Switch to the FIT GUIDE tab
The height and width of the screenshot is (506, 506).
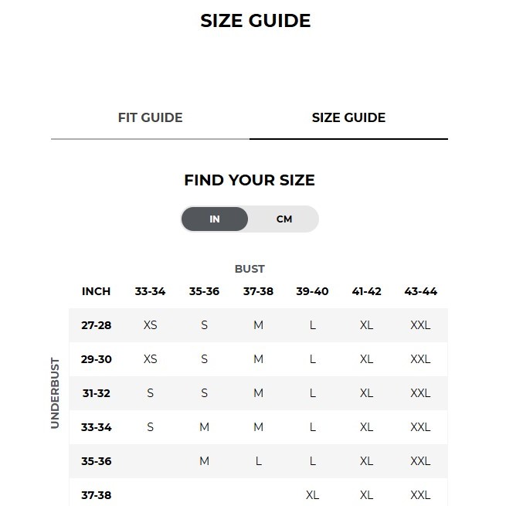[x=150, y=117]
